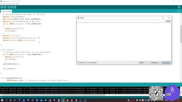Image resolution: width=182 pixels, height=102 pixels.
Task: Click the Clear output button
Action: click(166, 63)
